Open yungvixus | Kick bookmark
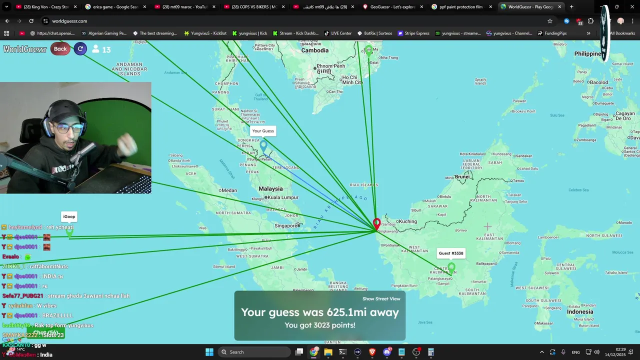Screen dimensions: 640x360 249,33
